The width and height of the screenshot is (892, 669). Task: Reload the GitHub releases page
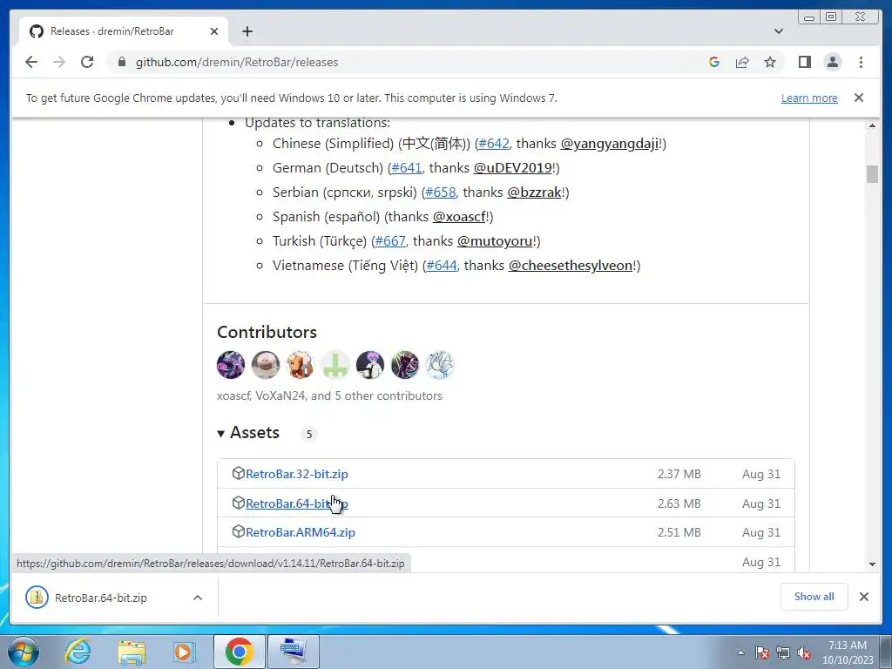pyautogui.click(x=87, y=62)
